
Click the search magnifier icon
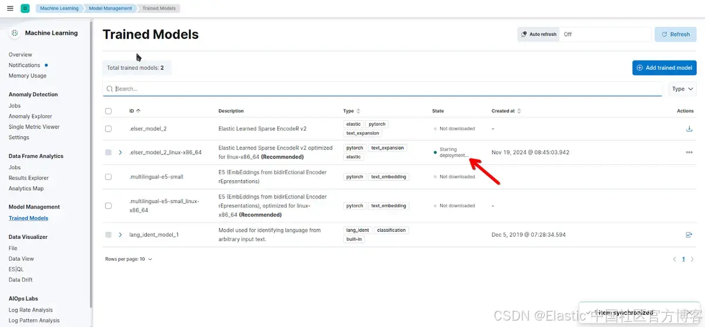pyautogui.click(x=110, y=89)
